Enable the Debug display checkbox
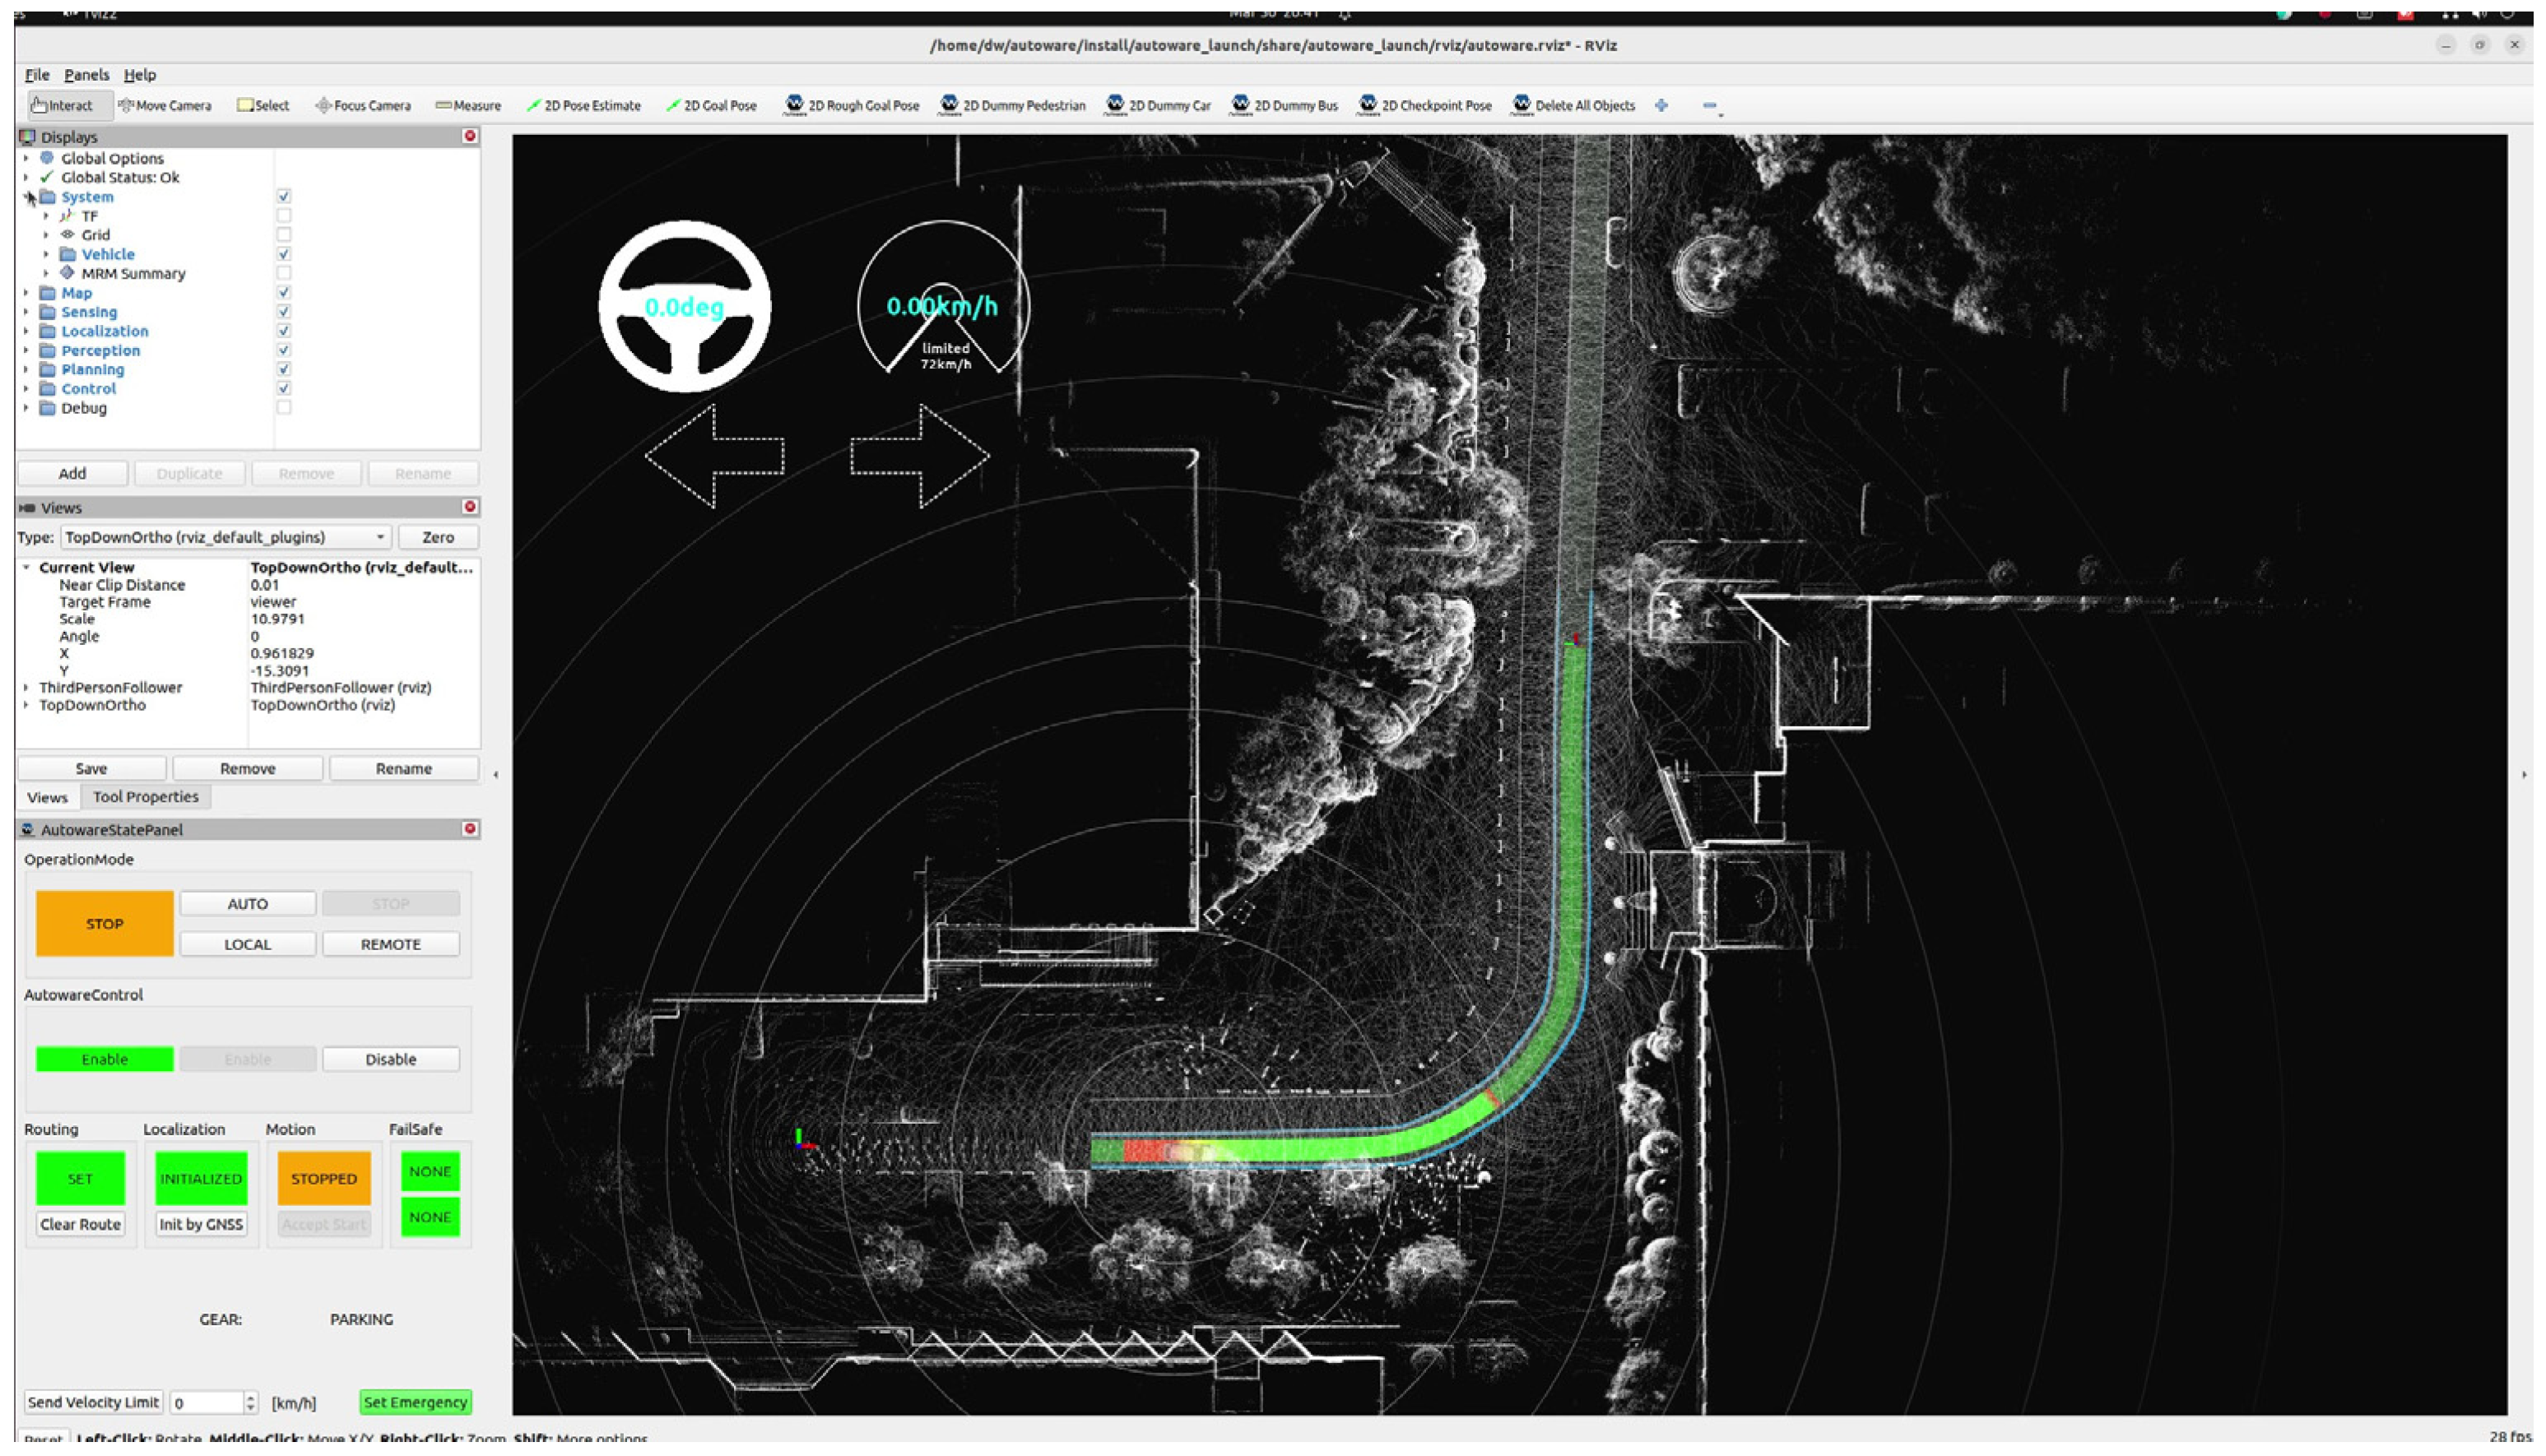This screenshot has width=2546, height=1456. coord(284,408)
